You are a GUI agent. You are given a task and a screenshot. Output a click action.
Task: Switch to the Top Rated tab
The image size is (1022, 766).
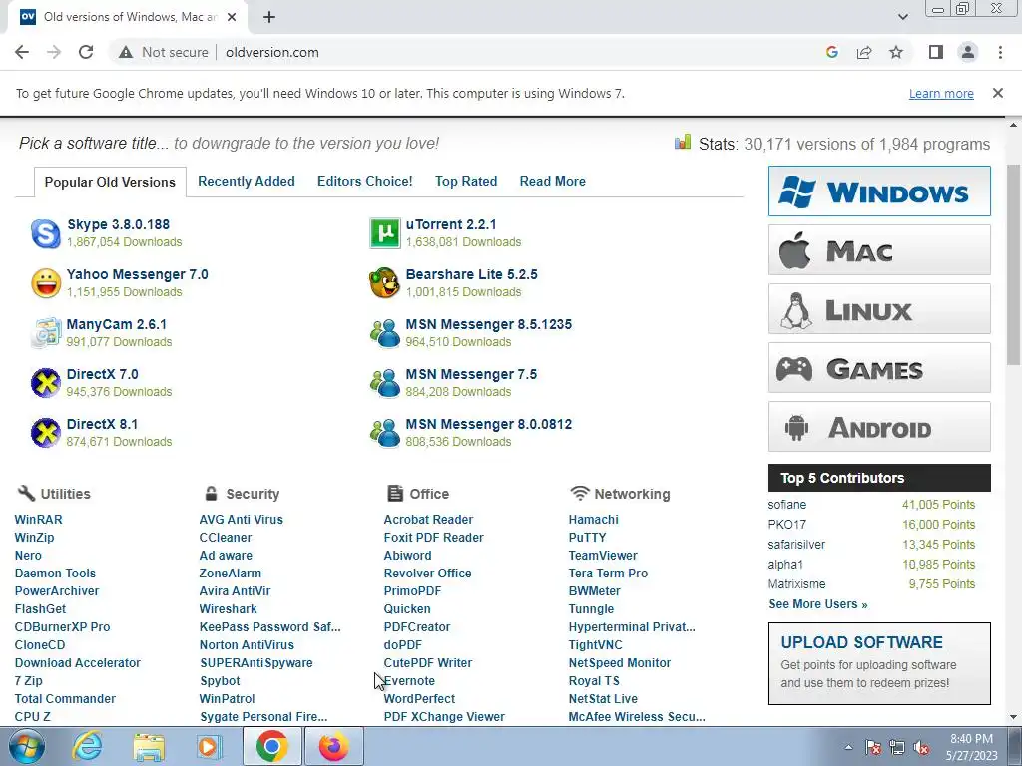click(x=466, y=182)
